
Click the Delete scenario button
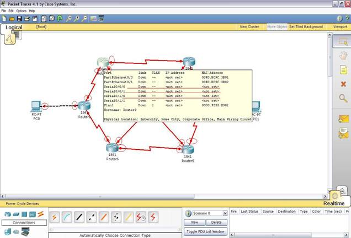(216, 223)
